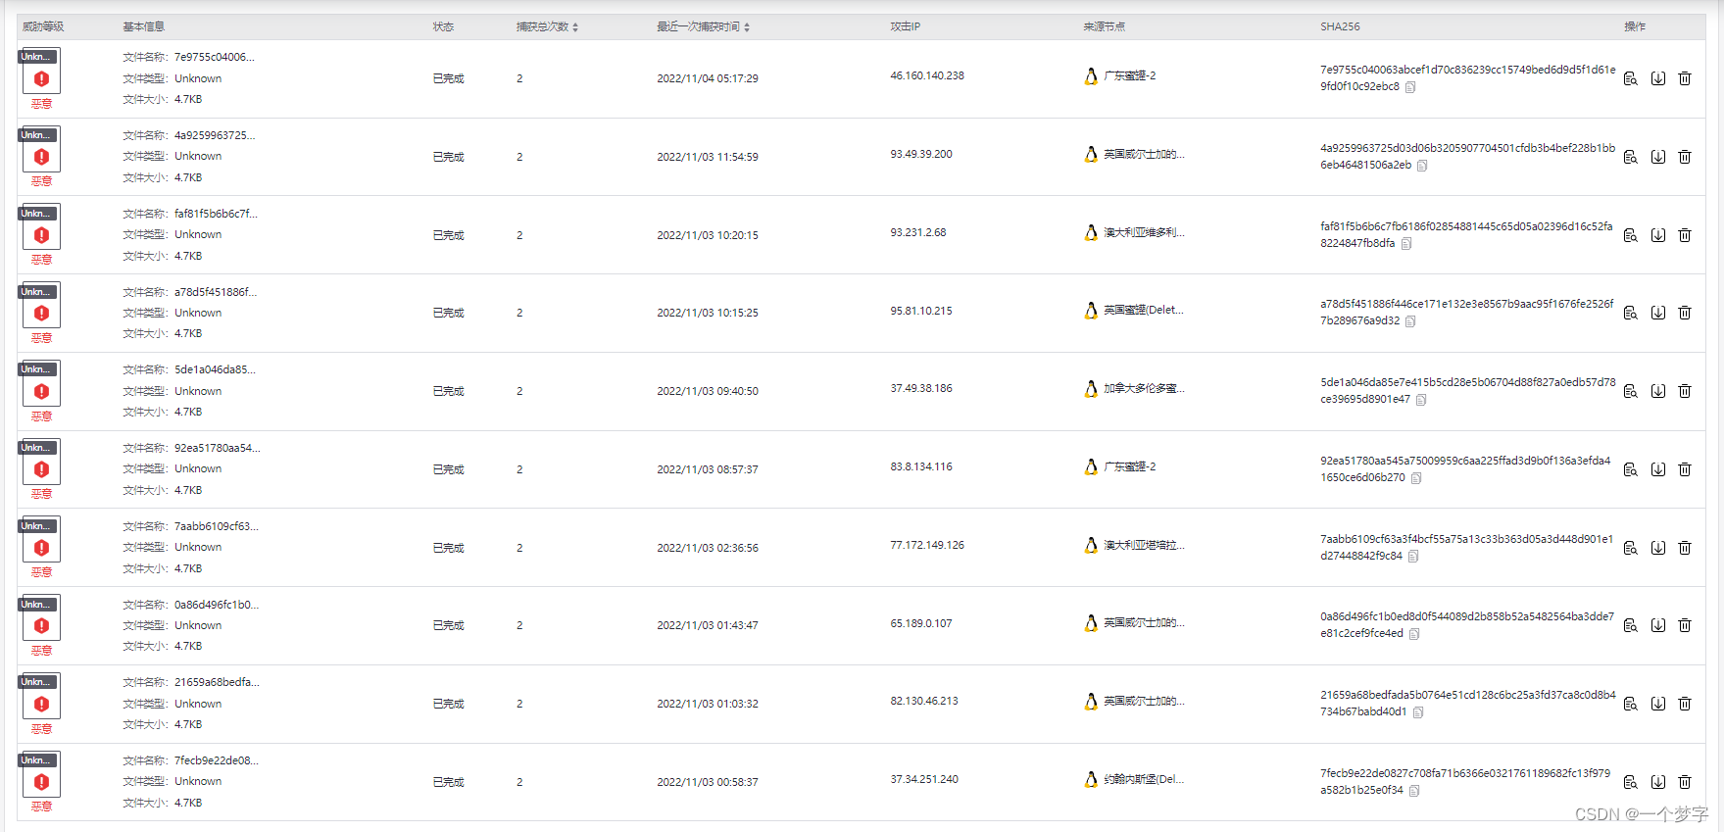The image size is (1724, 832).
Task: View details of sample 7e9755c04006
Action: (x=1631, y=78)
